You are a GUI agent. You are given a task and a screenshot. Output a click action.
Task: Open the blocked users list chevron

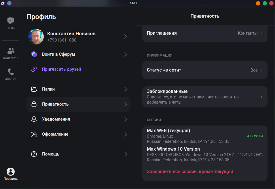tap(261, 97)
